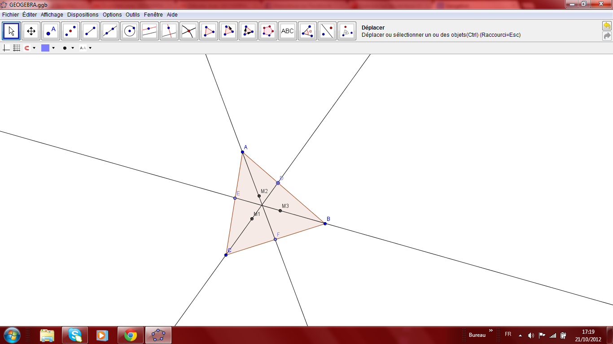Image resolution: width=613 pixels, height=344 pixels.
Task: Open Skype from the taskbar
Action: [x=75, y=335]
